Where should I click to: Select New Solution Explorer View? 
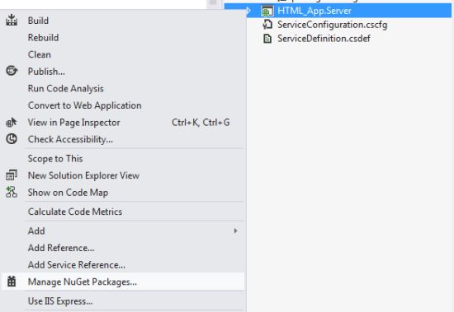[x=123, y=175]
